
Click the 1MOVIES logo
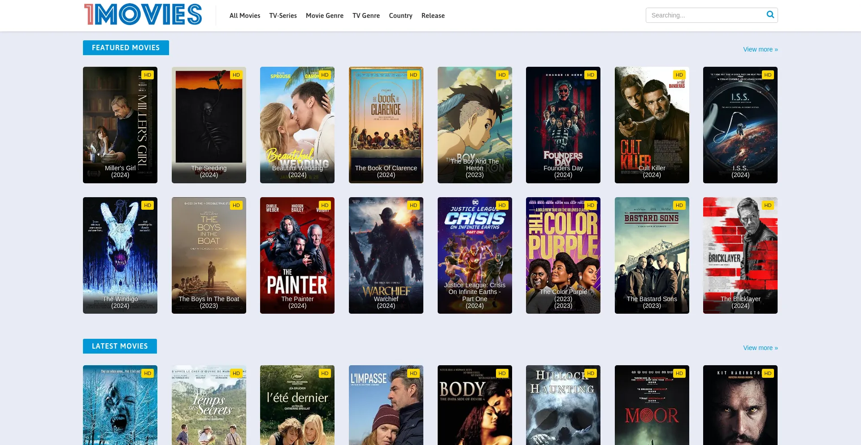pyautogui.click(x=143, y=14)
